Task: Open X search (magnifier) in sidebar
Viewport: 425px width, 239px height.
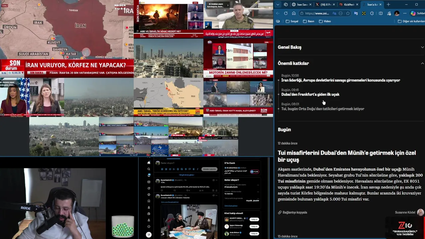Action: coord(149,169)
